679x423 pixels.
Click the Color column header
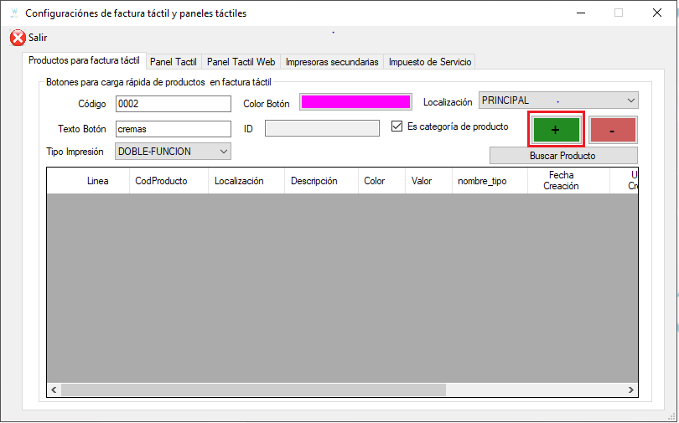pyautogui.click(x=381, y=181)
